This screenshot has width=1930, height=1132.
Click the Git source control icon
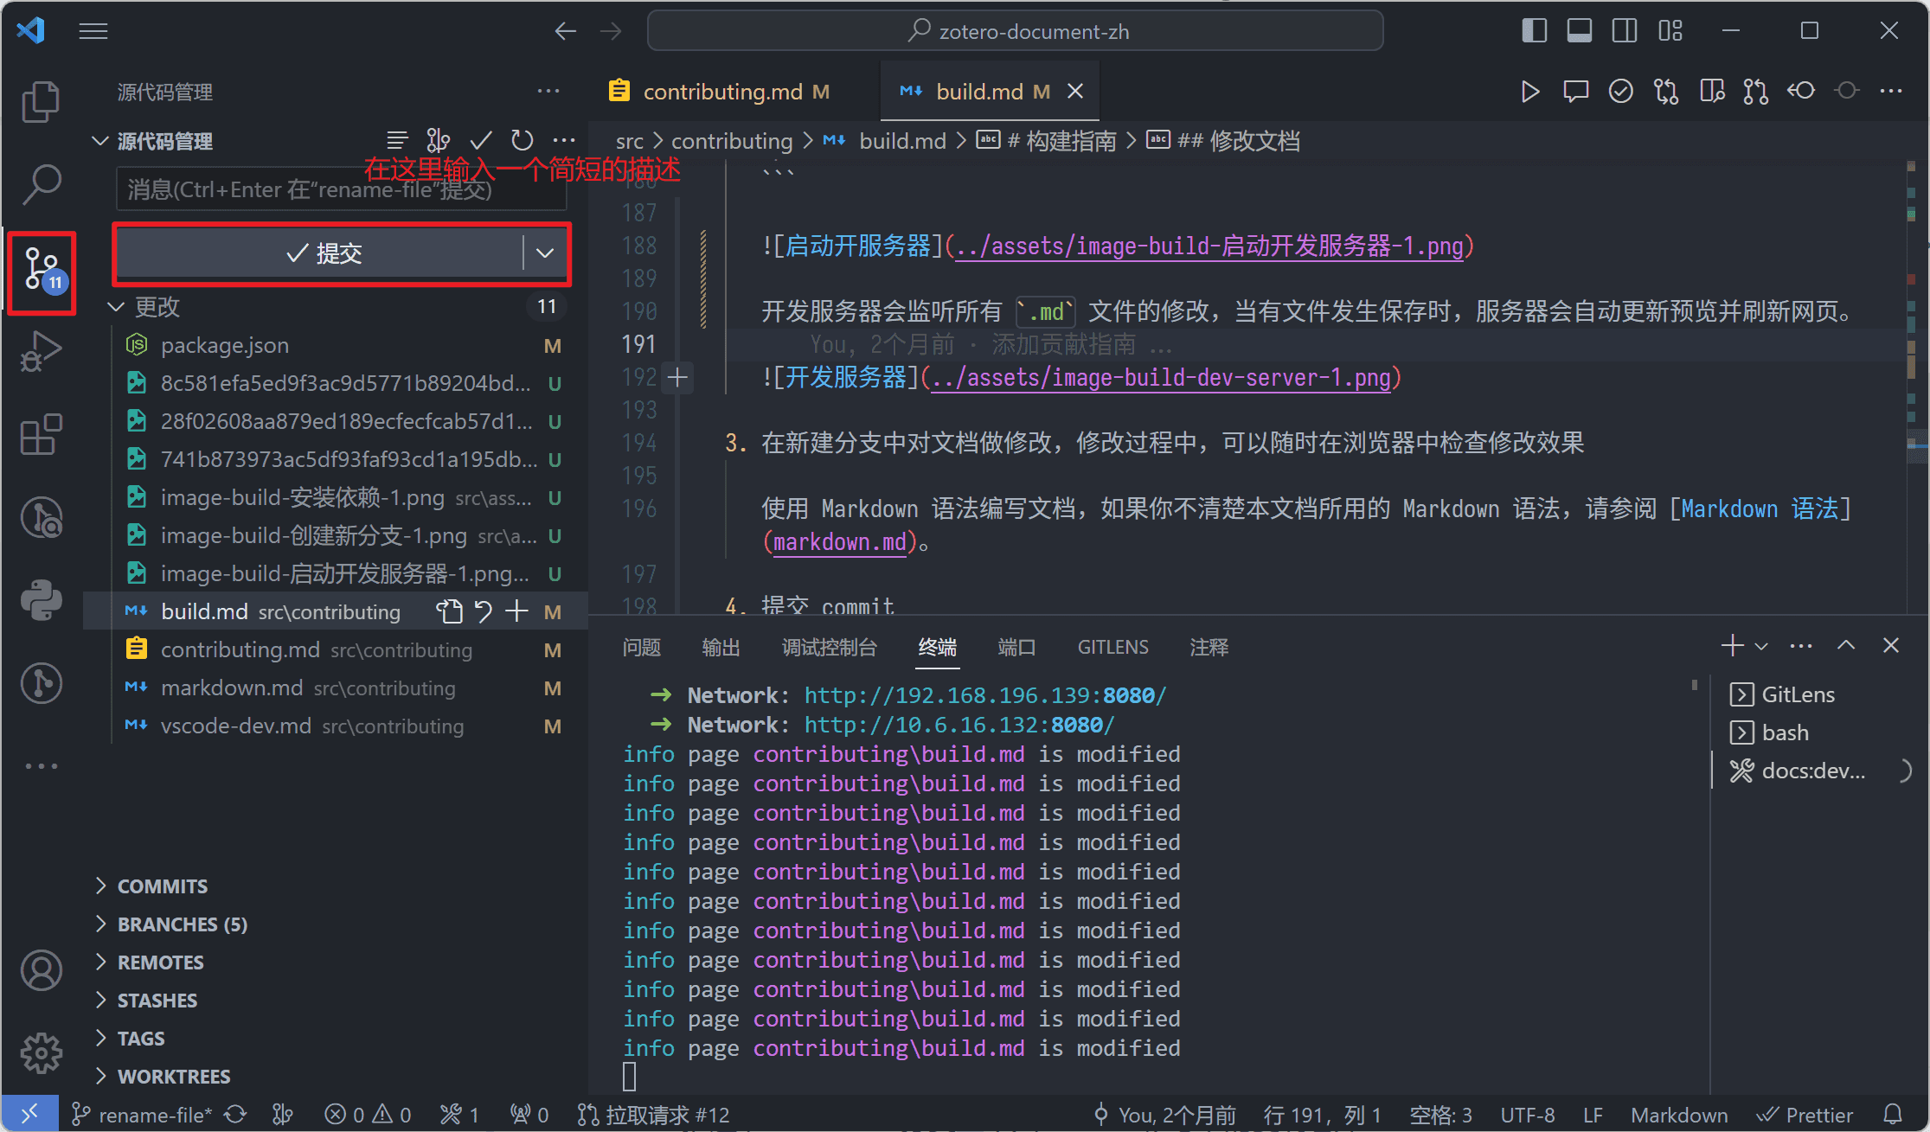39,267
